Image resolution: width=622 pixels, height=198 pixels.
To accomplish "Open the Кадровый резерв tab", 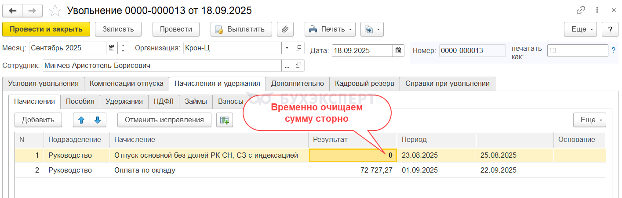I will tap(364, 83).
